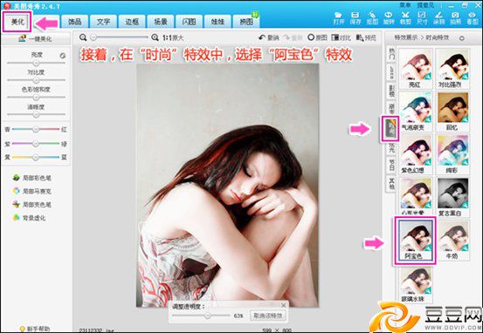The width and height of the screenshot is (483, 333).
Task: Click the 保存 (save) icon
Action: (355, 18)
